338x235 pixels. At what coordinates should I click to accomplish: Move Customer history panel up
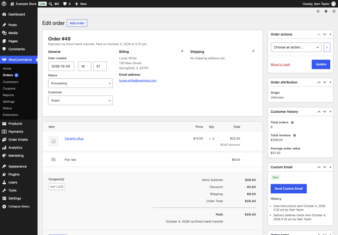click(319, 112)
